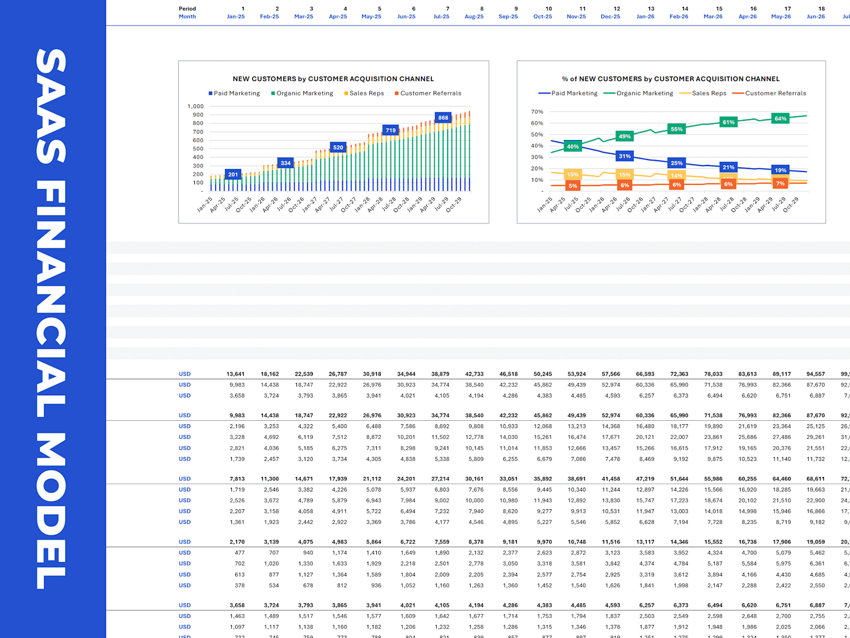Select the cell showing 1,739
Viewport: 850px width, 638px height.
[x=237, y=459]
